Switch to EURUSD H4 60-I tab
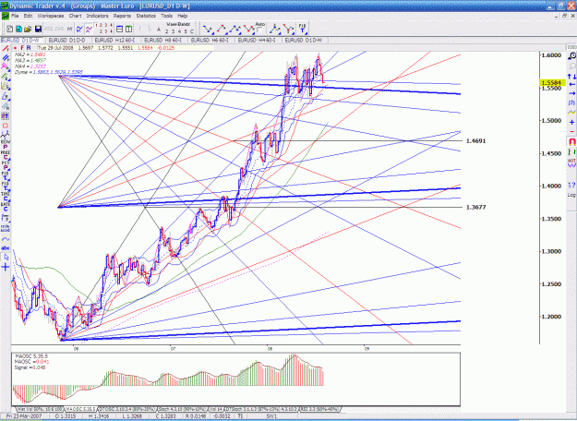 [257, 40]
